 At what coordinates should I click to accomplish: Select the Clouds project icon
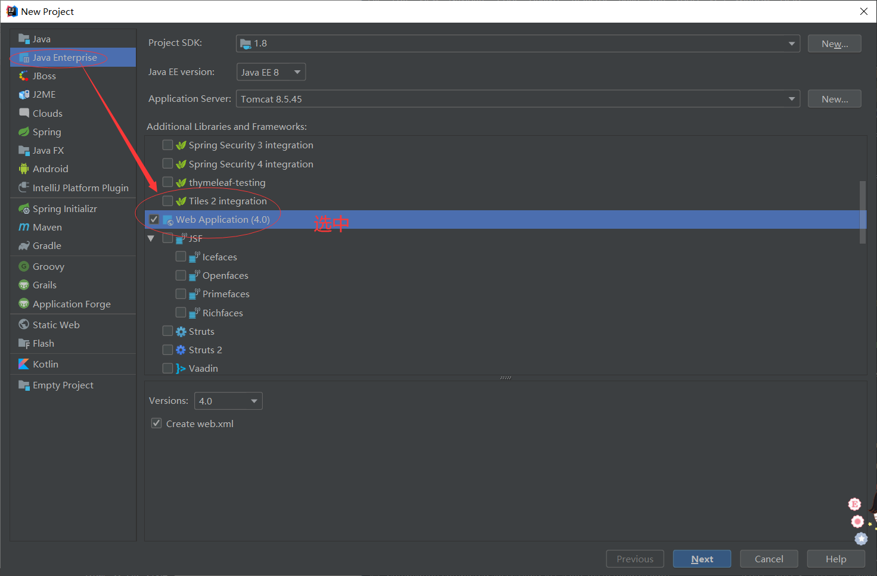24,113
